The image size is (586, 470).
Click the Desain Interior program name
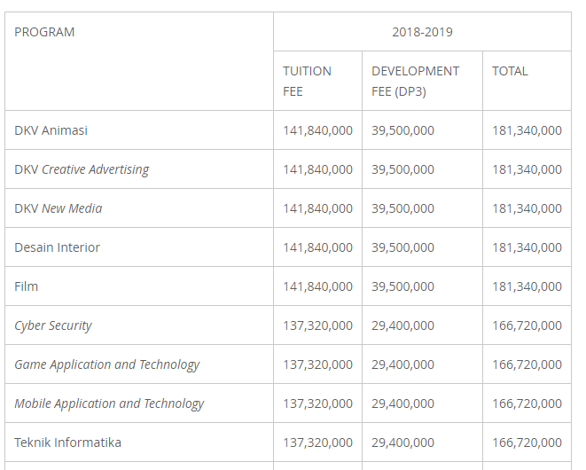point(57,247)
